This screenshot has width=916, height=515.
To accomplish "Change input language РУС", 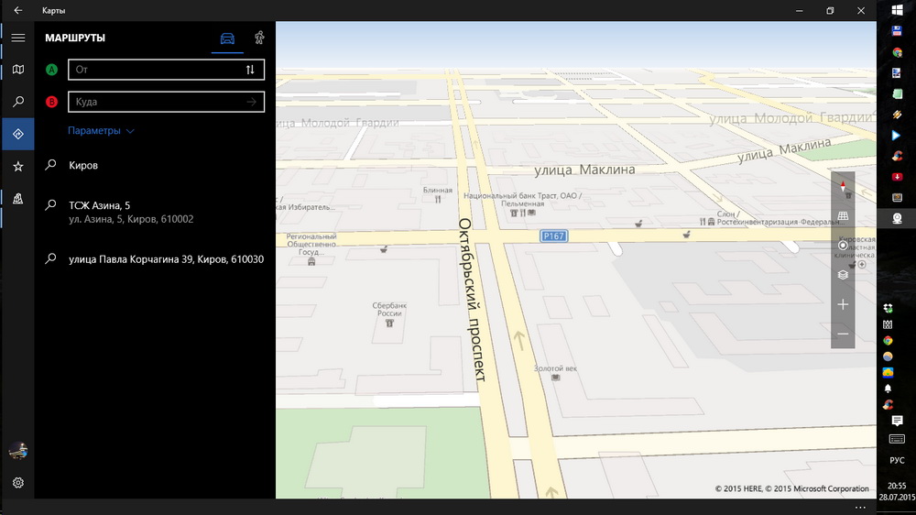I will [x=897, y=460].
